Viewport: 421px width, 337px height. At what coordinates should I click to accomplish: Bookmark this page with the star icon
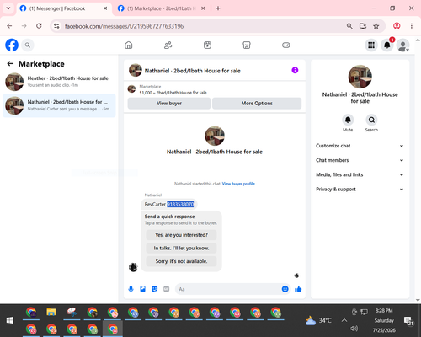coord(376,26)
